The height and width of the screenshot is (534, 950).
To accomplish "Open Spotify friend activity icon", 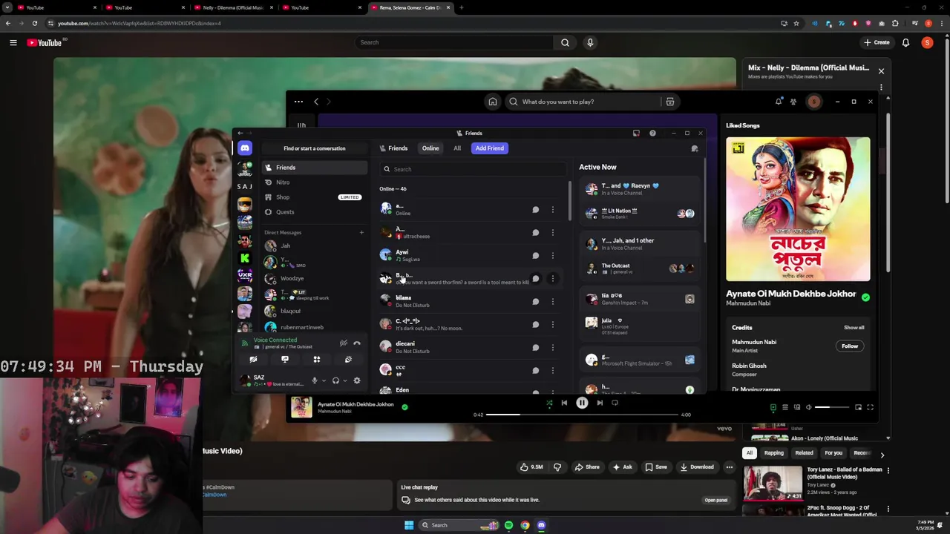I will (x=793, y=102).
